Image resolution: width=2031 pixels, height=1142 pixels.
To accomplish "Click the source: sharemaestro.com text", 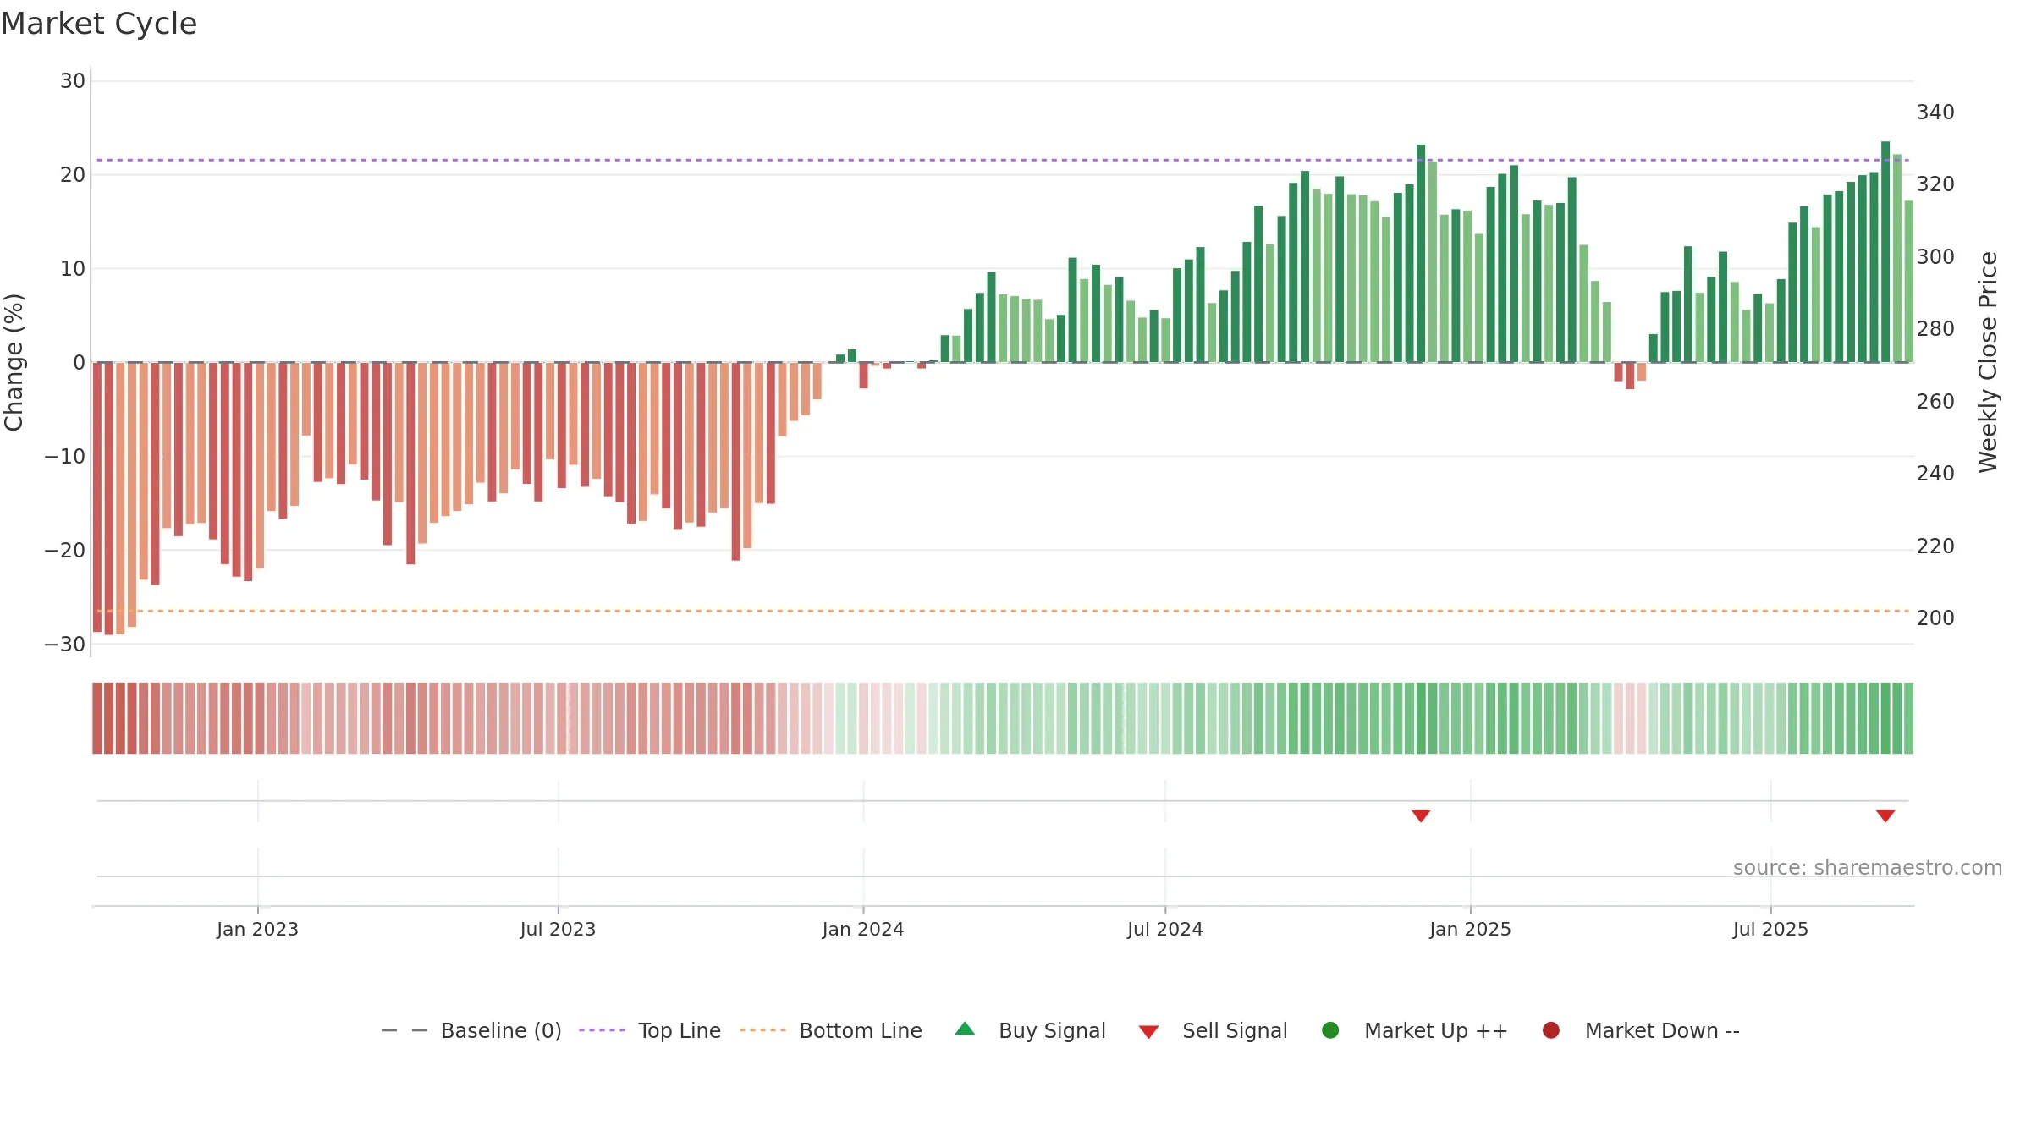I will (x=1868, y=868).
